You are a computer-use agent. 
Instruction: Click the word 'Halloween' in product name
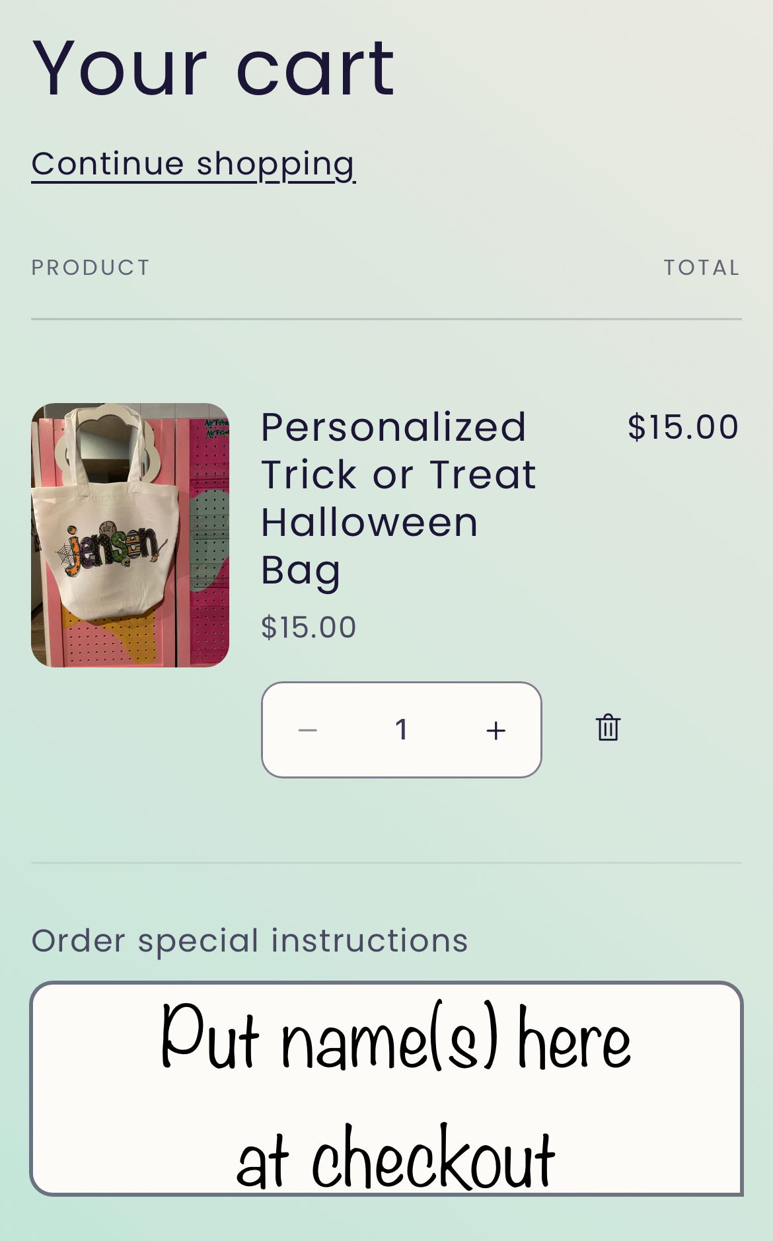(369, 523)
